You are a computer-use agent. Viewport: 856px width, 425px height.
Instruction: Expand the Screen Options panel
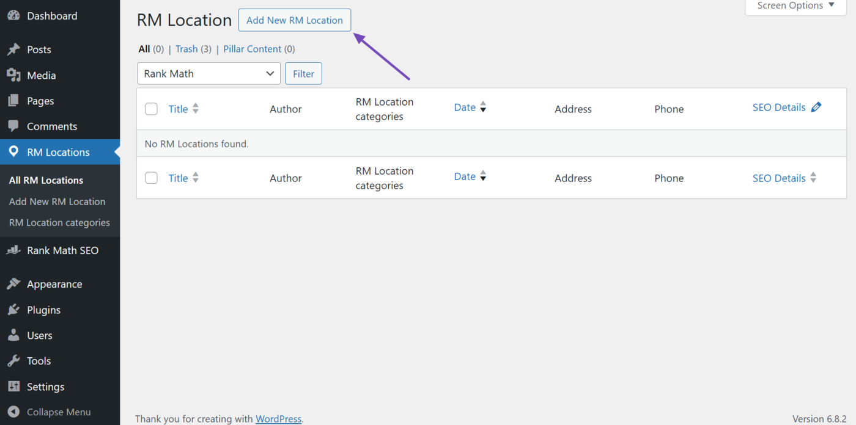[795, 5]
